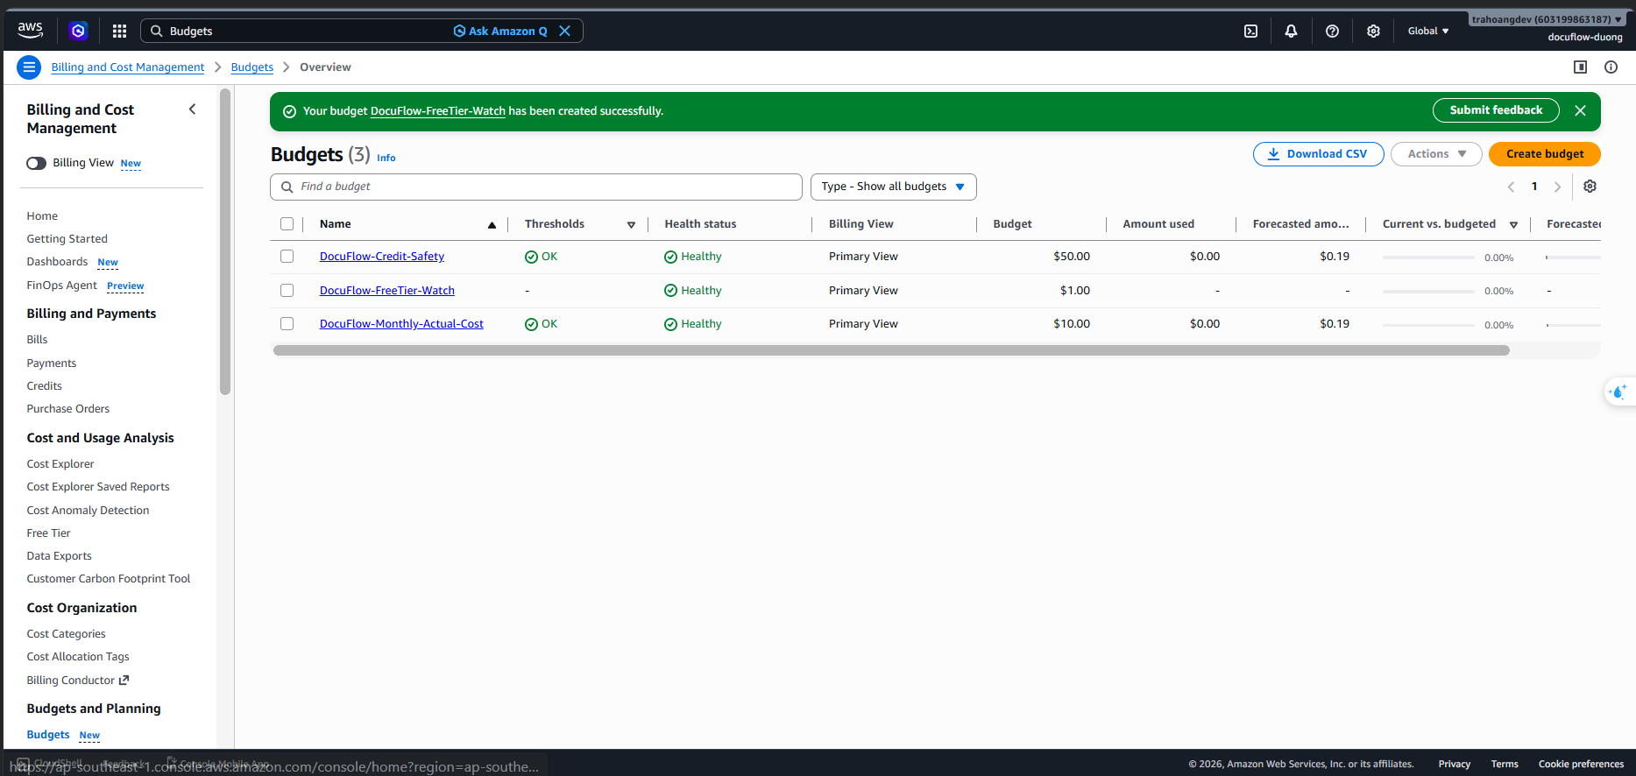
Task: Open Free Tier in the sidebar
Action: click(48, 533)
